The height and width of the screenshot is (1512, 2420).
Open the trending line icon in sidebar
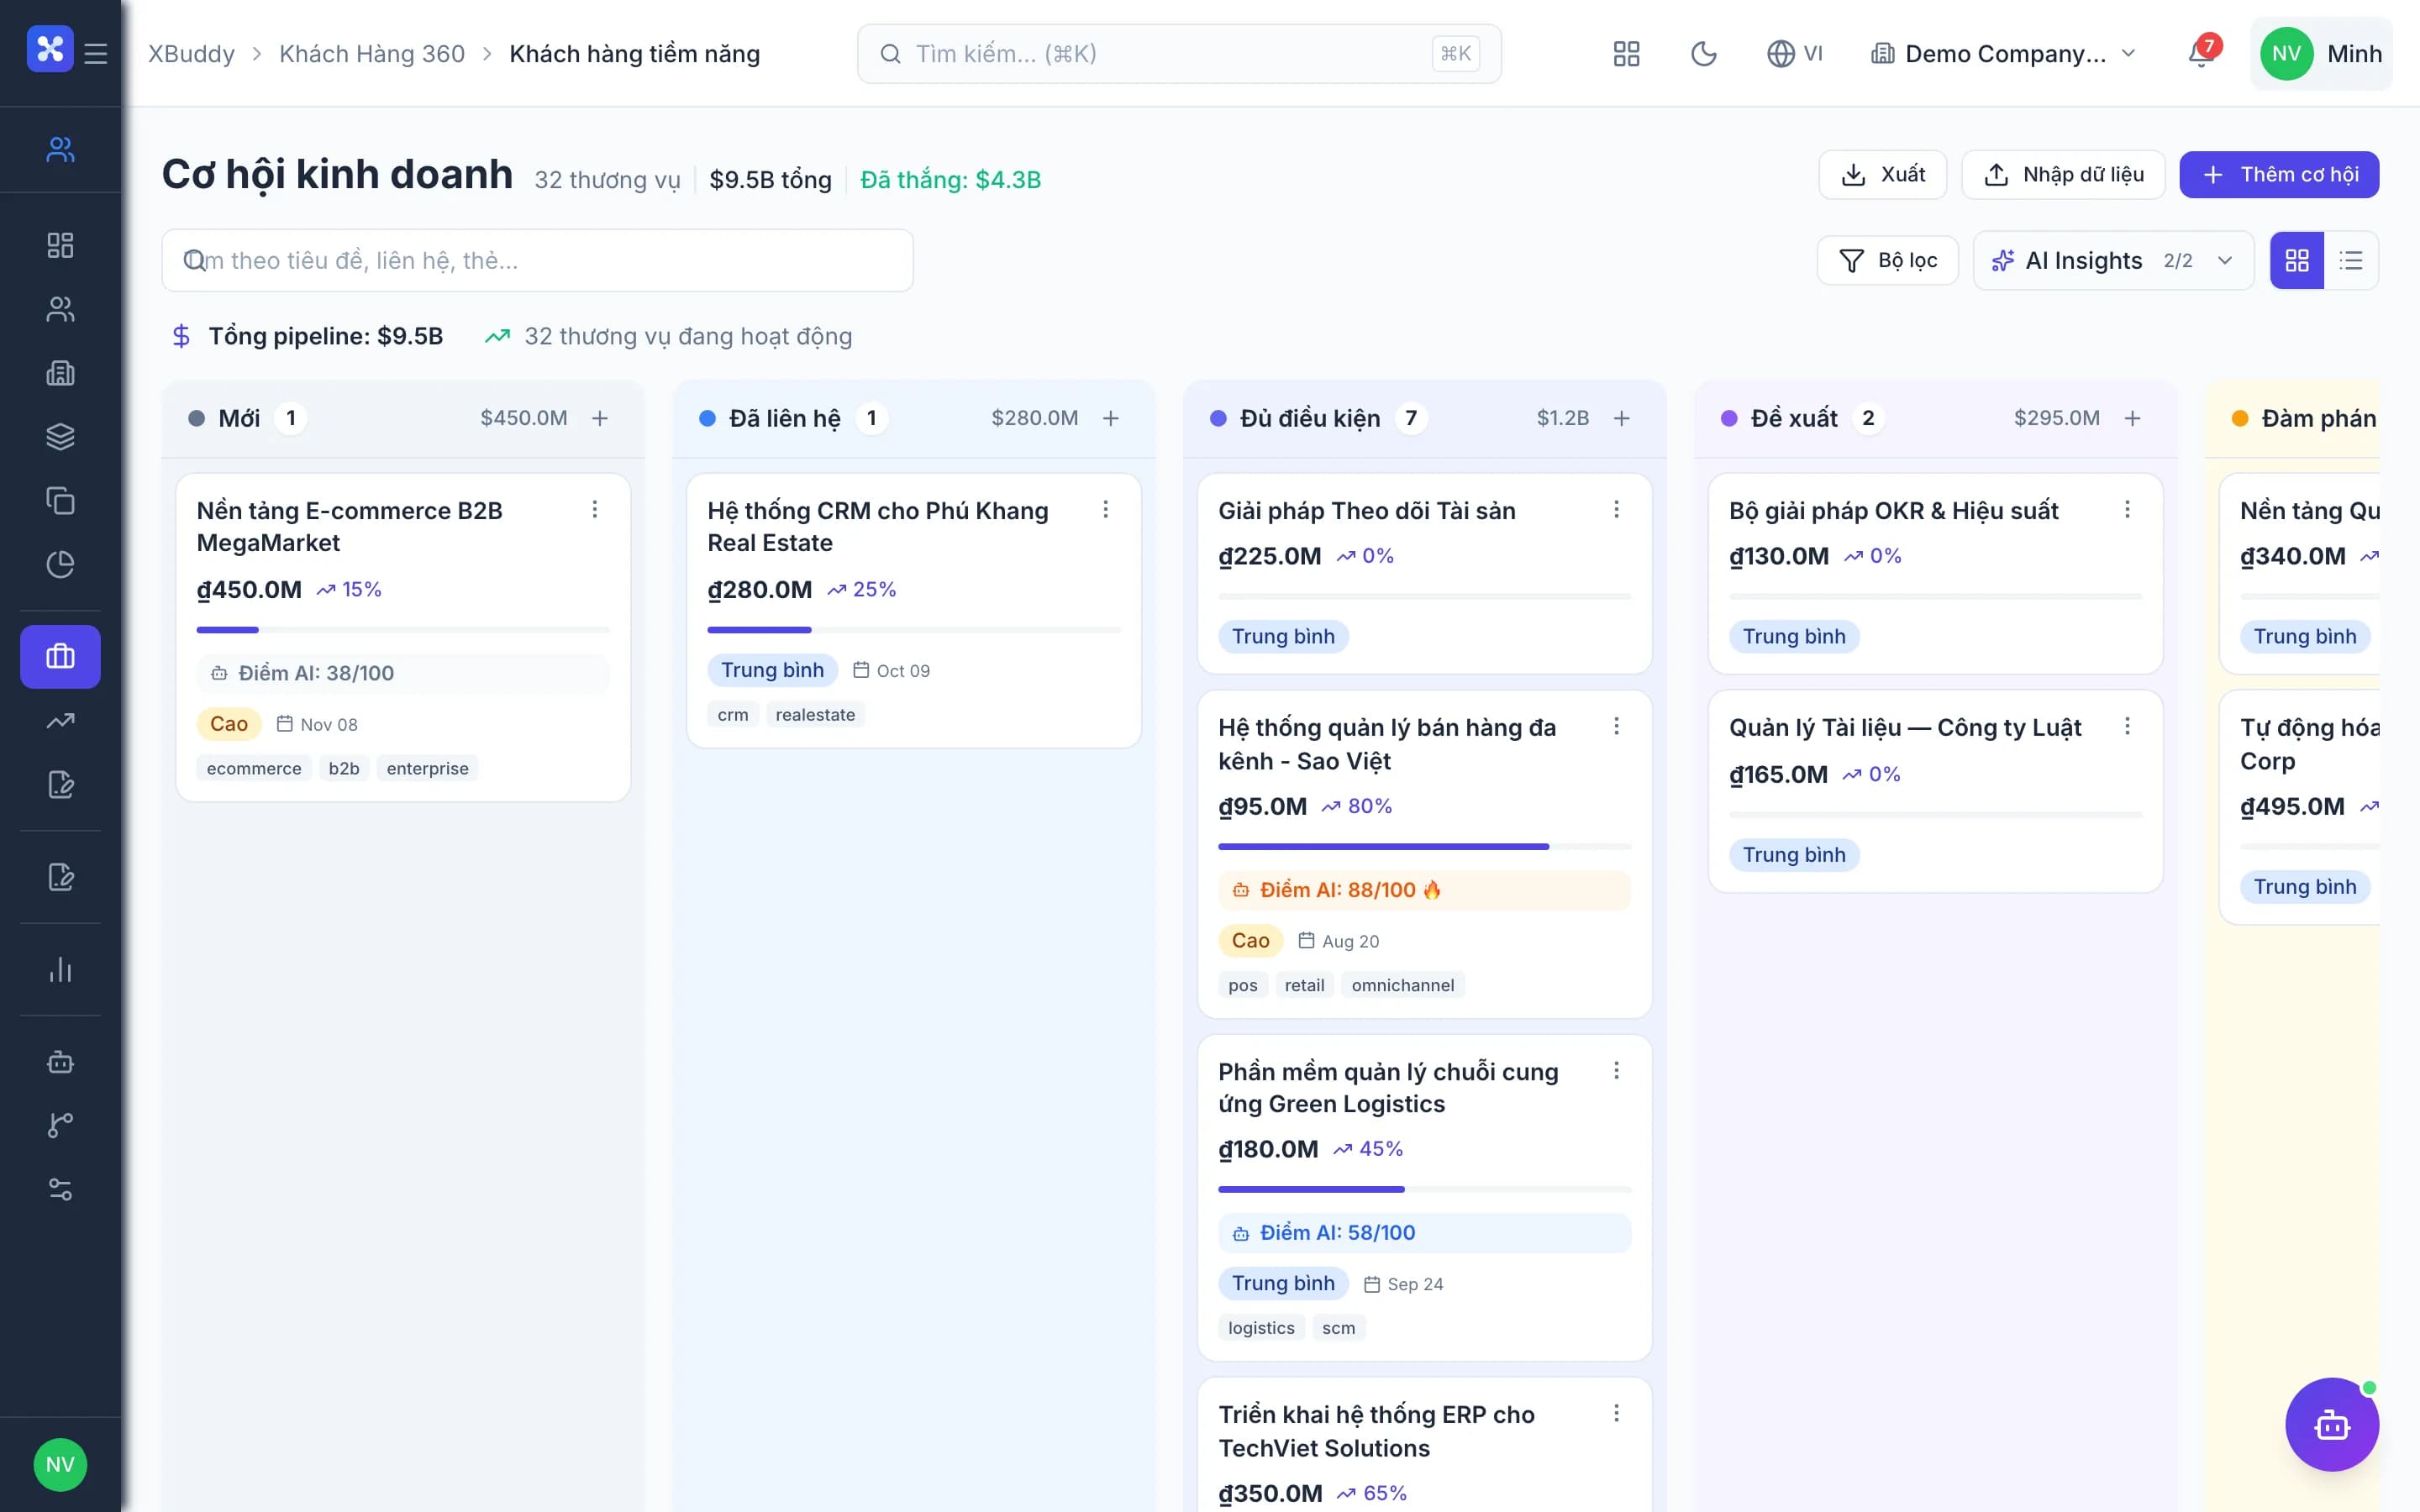pyautogui.click(x=60, y=721)
